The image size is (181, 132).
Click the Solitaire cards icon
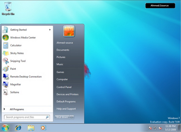point(6,92)
